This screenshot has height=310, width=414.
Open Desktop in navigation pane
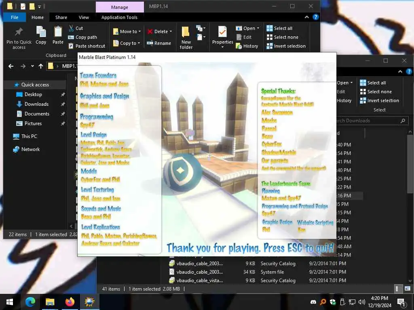click(33, 94)
